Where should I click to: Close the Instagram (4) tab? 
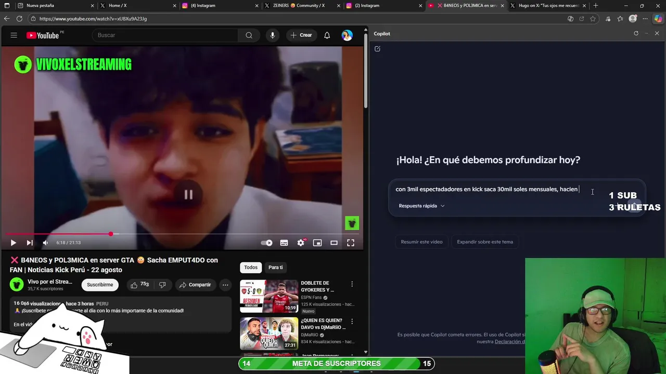(257, 6)
